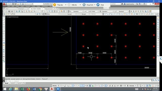Select the Line tool in the draw toolbar
Screen dimensions: 162x91
(4, 18)
